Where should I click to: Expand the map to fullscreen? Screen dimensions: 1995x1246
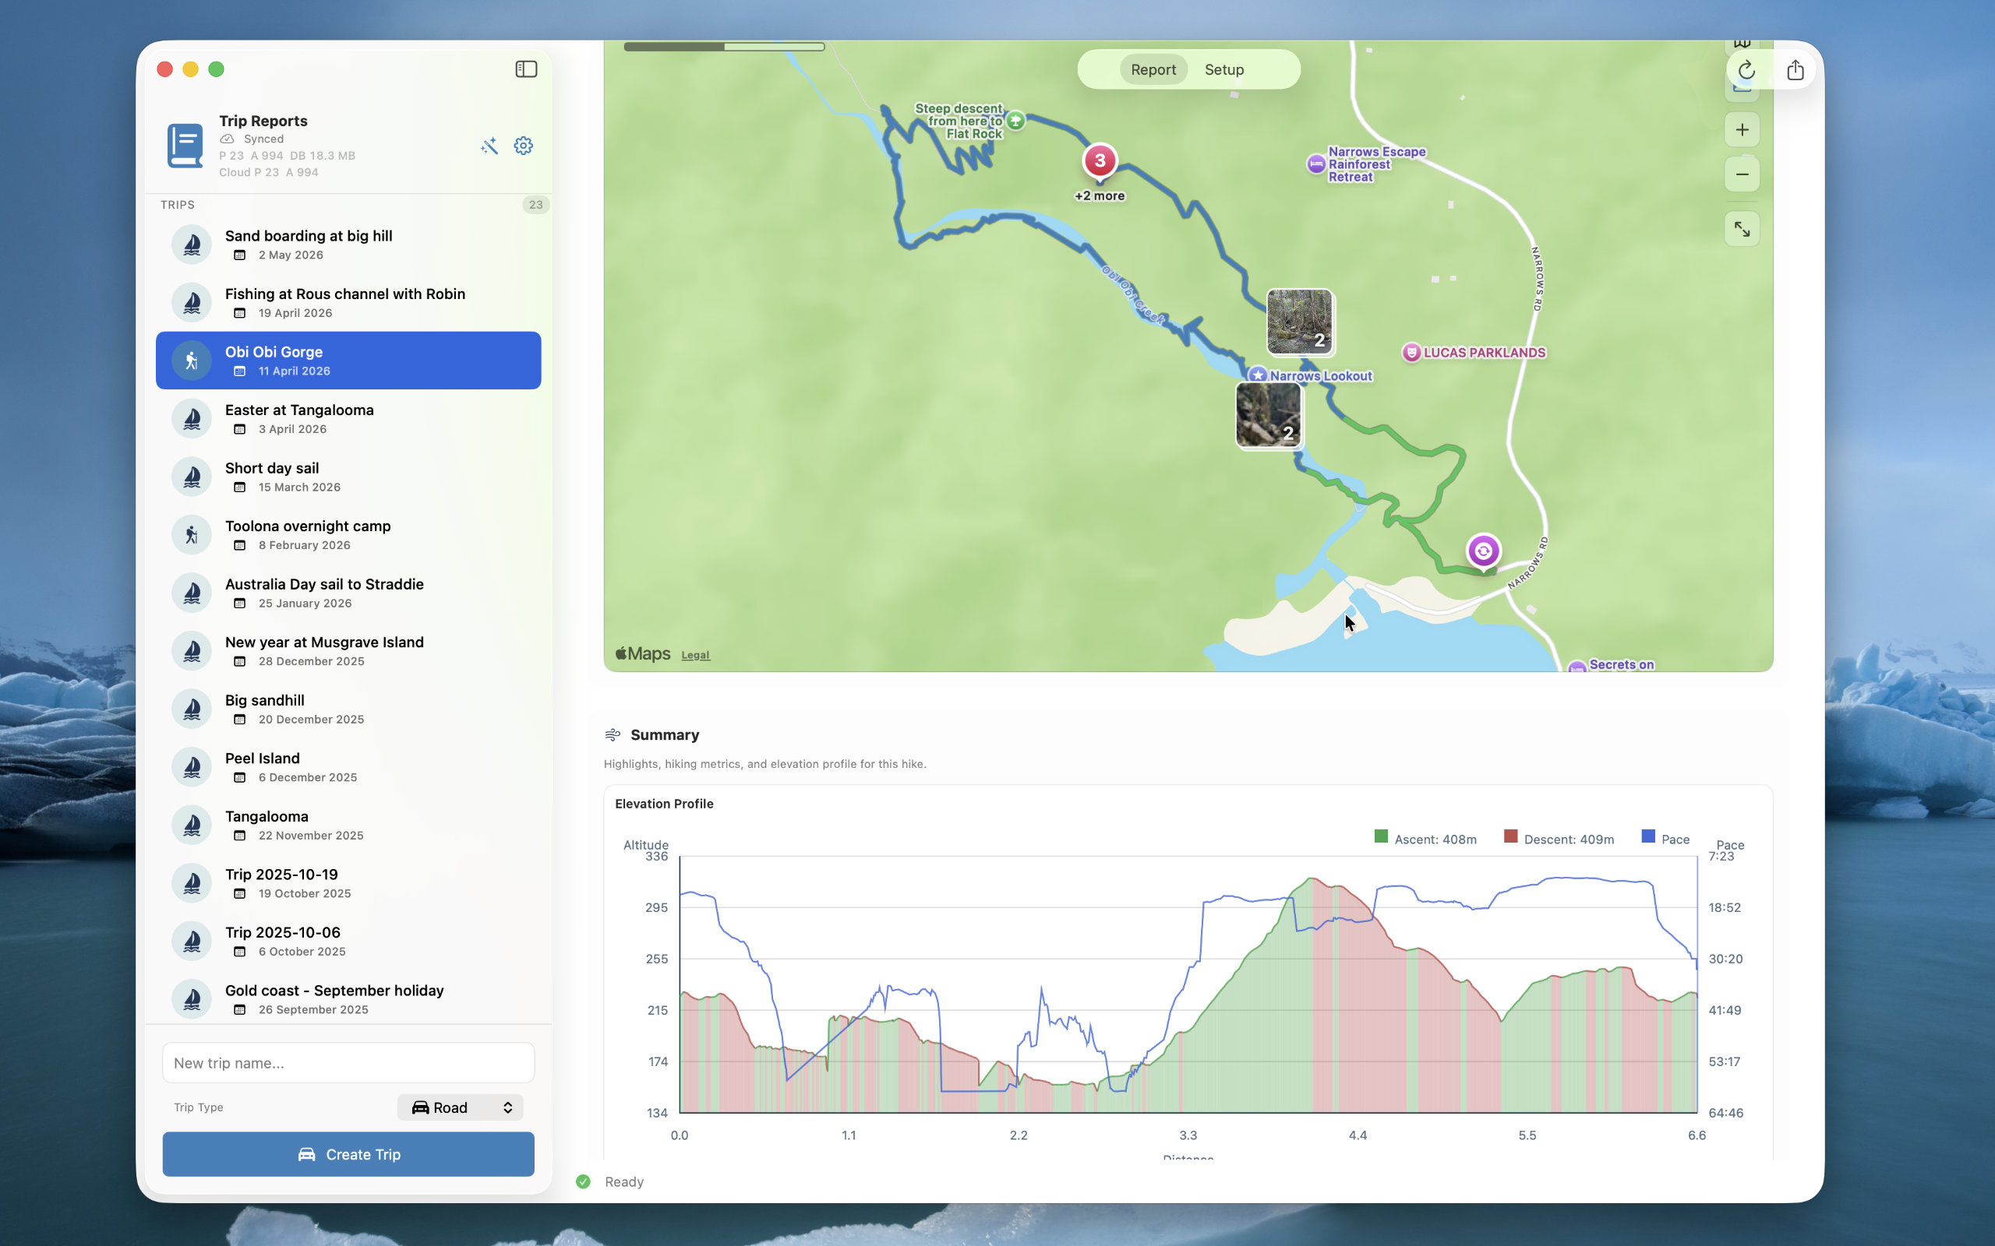[x=1742, y=229]
